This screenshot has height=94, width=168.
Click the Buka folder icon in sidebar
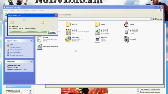pyautogui.click(x=8, y=45)
